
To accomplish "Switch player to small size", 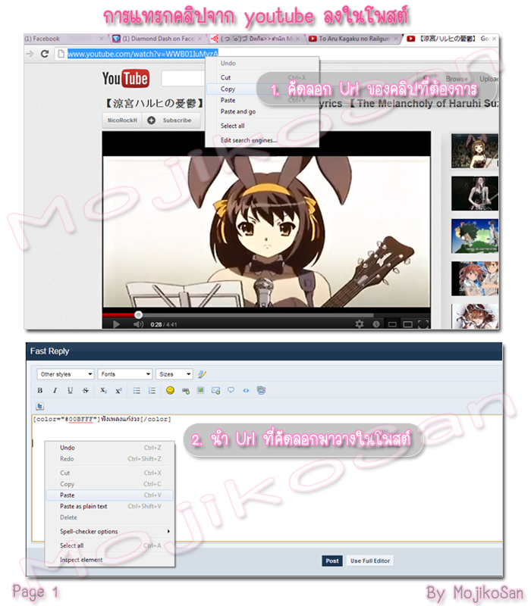I will coord(392,324).
